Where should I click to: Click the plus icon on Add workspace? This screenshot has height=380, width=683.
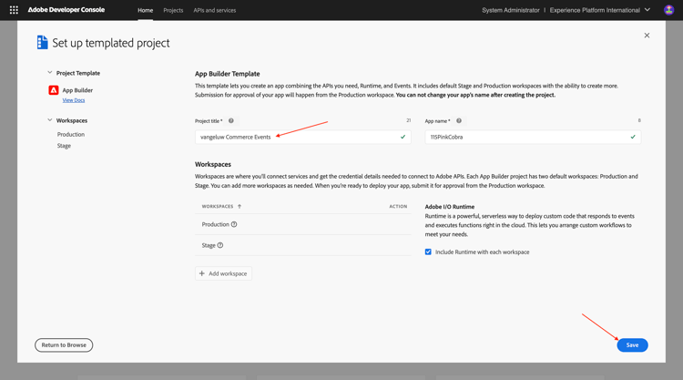pos(201,273)
